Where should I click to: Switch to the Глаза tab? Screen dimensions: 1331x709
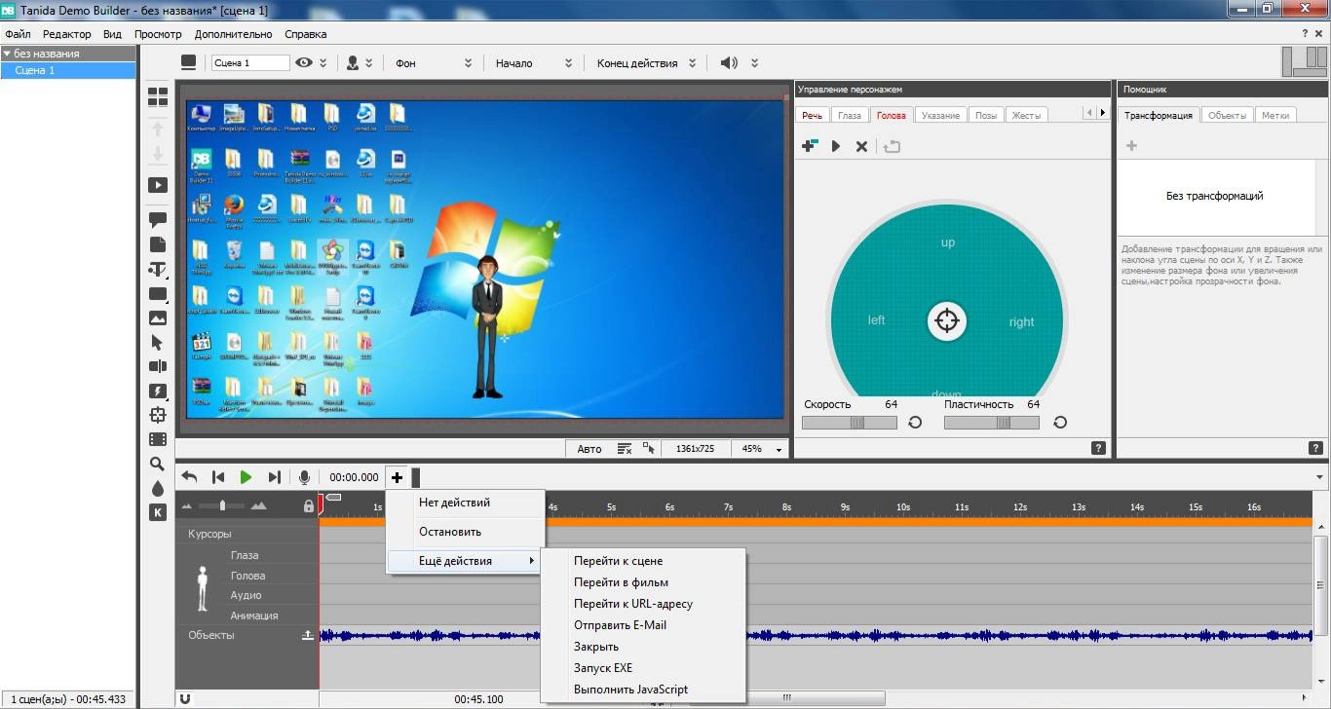coord(850,115)
